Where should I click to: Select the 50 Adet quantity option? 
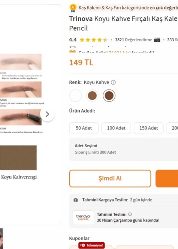point(84,128)
